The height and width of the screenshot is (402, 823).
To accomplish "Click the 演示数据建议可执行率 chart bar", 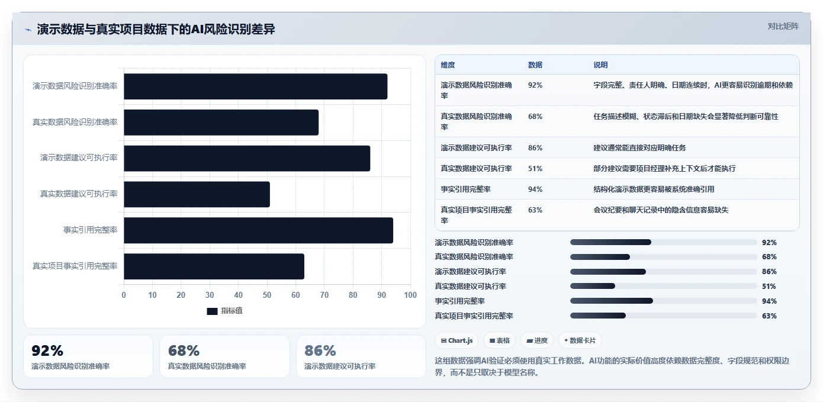I will [x=247, y=159].
